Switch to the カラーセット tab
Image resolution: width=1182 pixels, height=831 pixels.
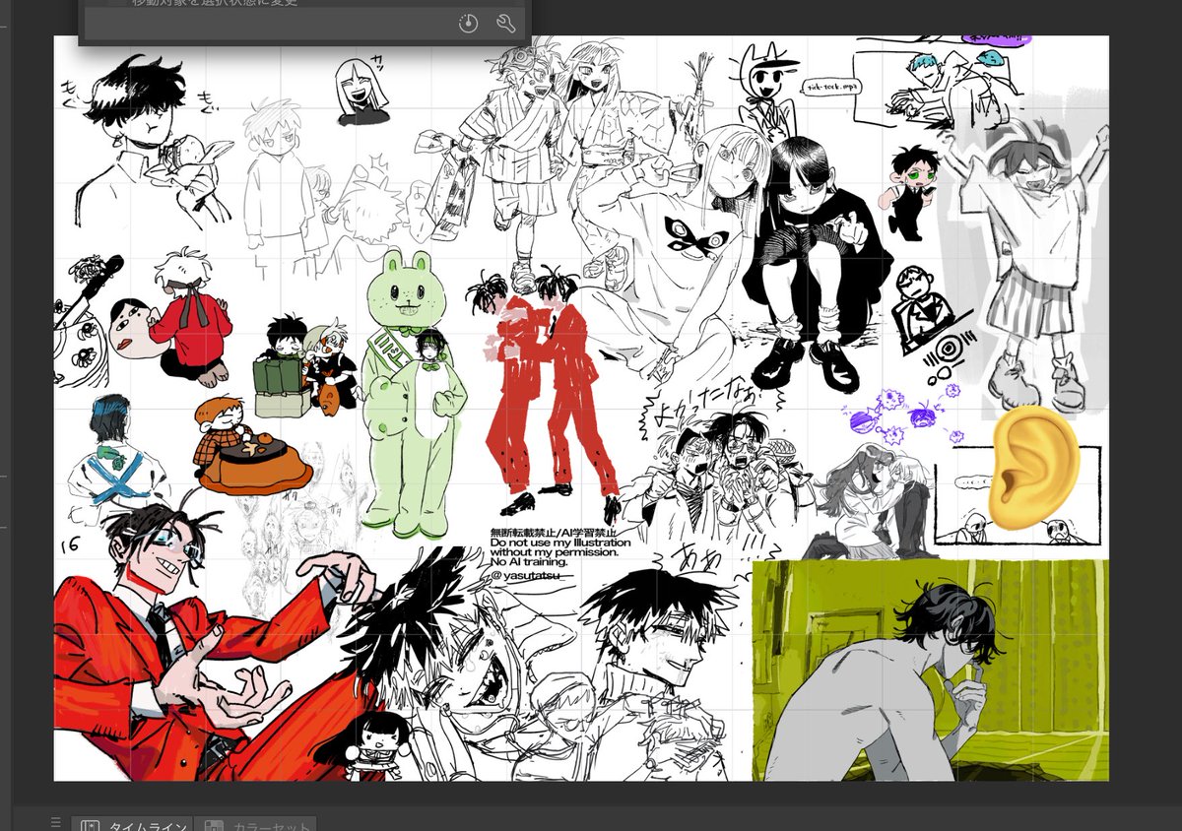256,825
